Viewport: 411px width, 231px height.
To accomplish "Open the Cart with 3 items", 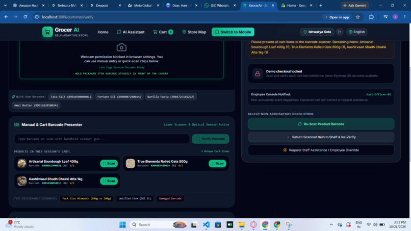I will pyautogui.click(x=163, y=32).
